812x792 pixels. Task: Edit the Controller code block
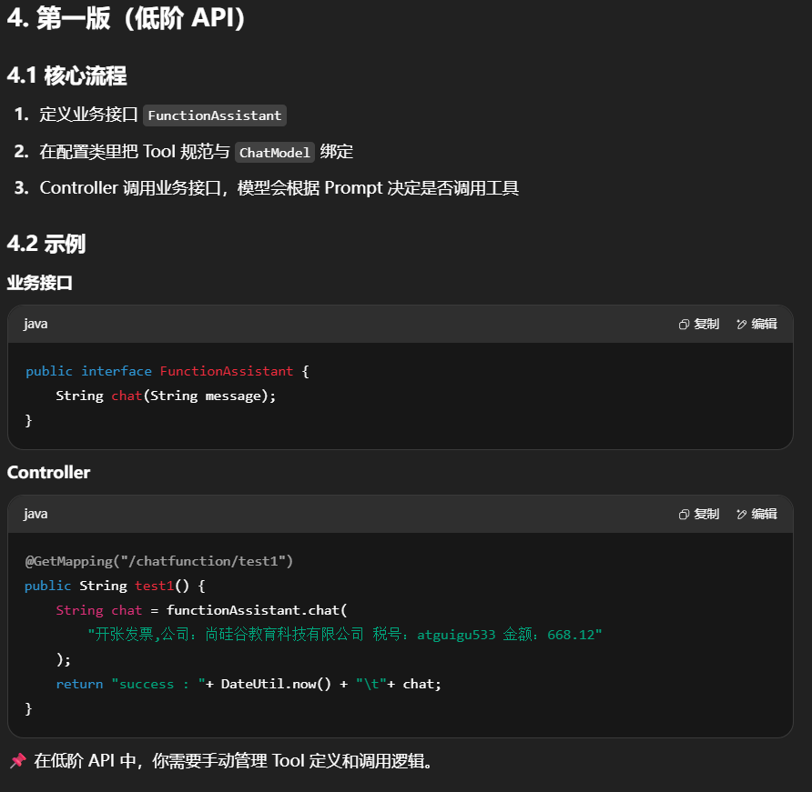756,515
